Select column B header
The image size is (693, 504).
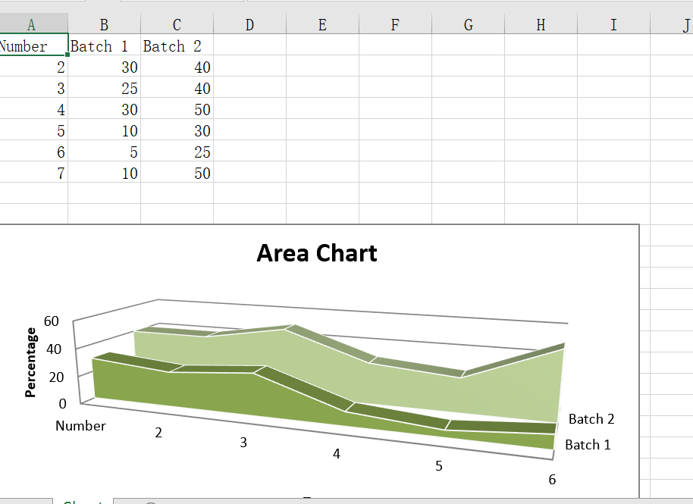105,23
